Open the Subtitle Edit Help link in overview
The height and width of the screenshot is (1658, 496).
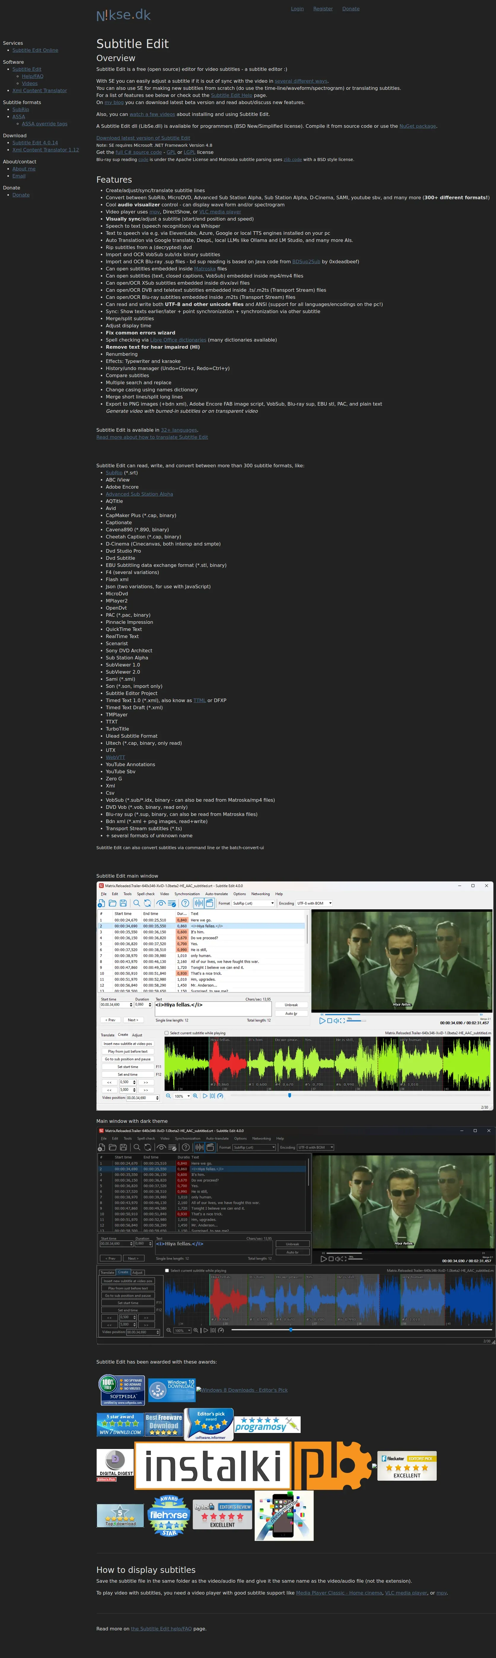(232, 95)
